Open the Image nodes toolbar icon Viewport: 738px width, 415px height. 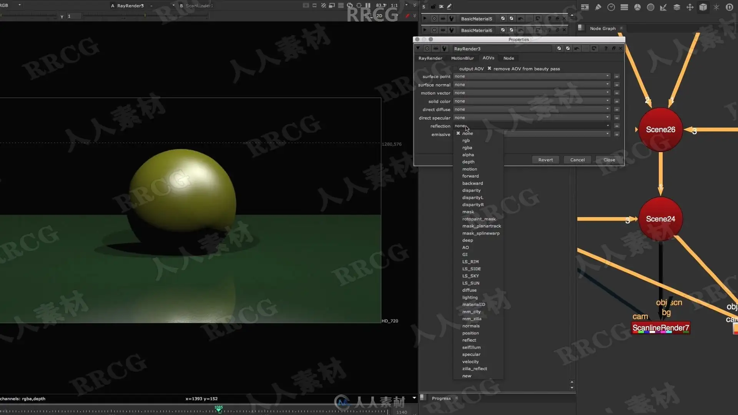[x=585, y=7]
